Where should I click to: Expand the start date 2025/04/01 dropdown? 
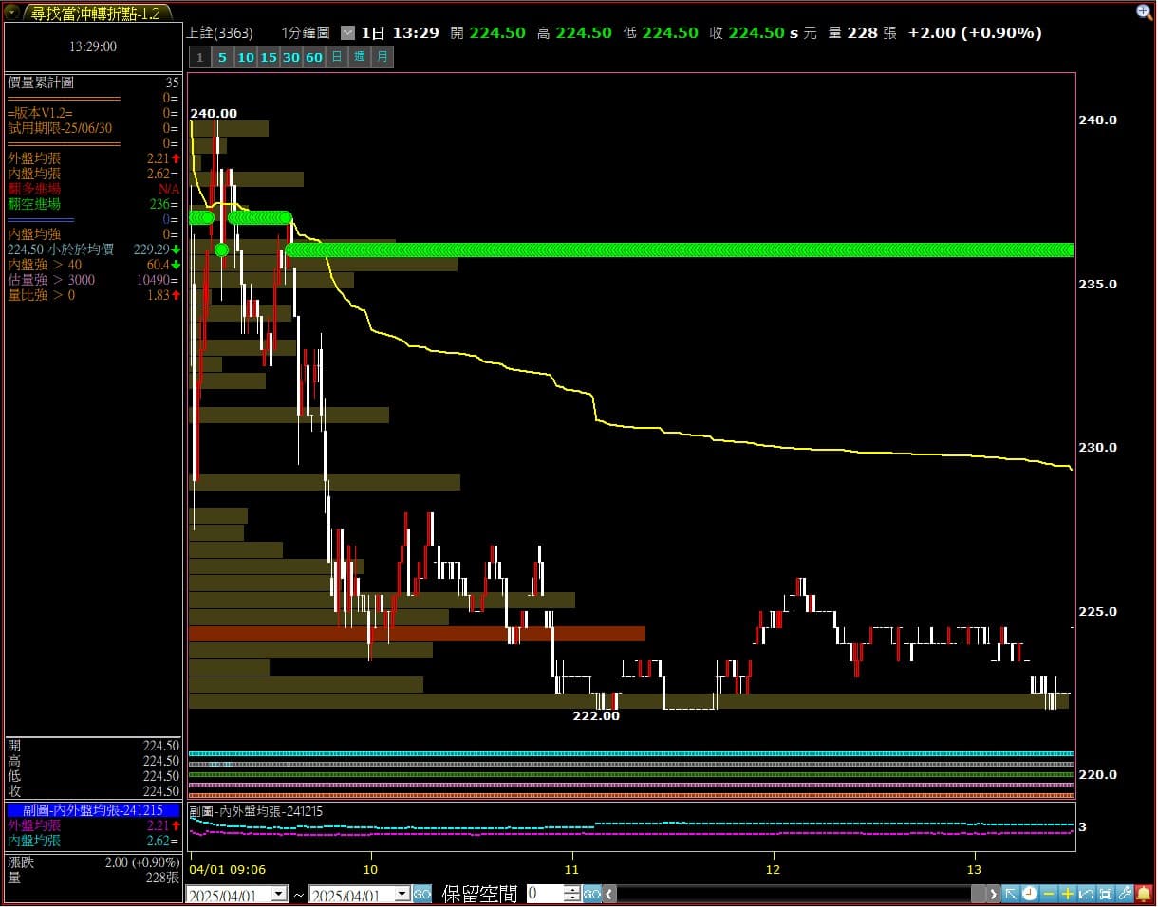coord(279,894)
